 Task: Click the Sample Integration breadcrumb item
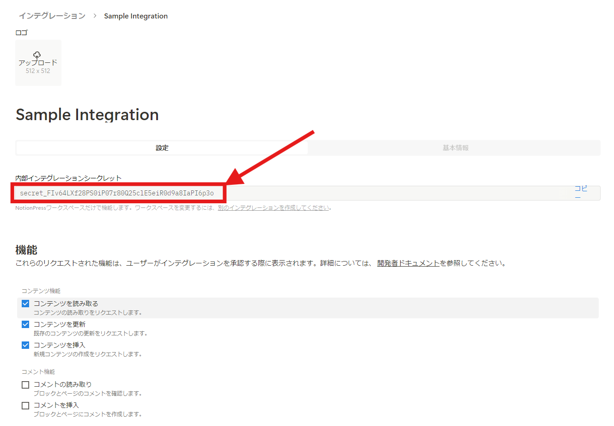(135, 16)
